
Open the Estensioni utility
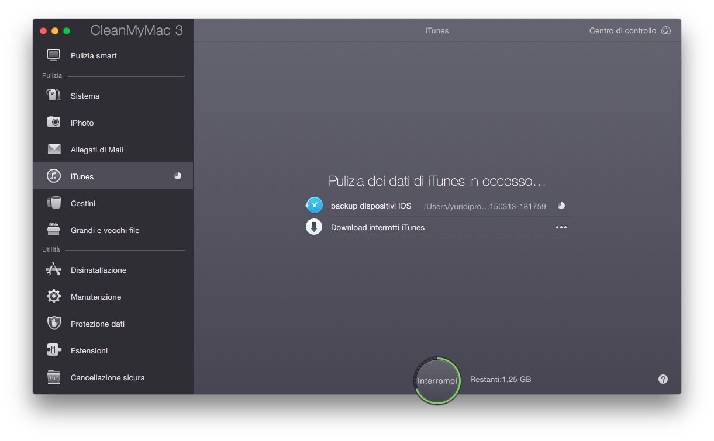click(113, 350)
